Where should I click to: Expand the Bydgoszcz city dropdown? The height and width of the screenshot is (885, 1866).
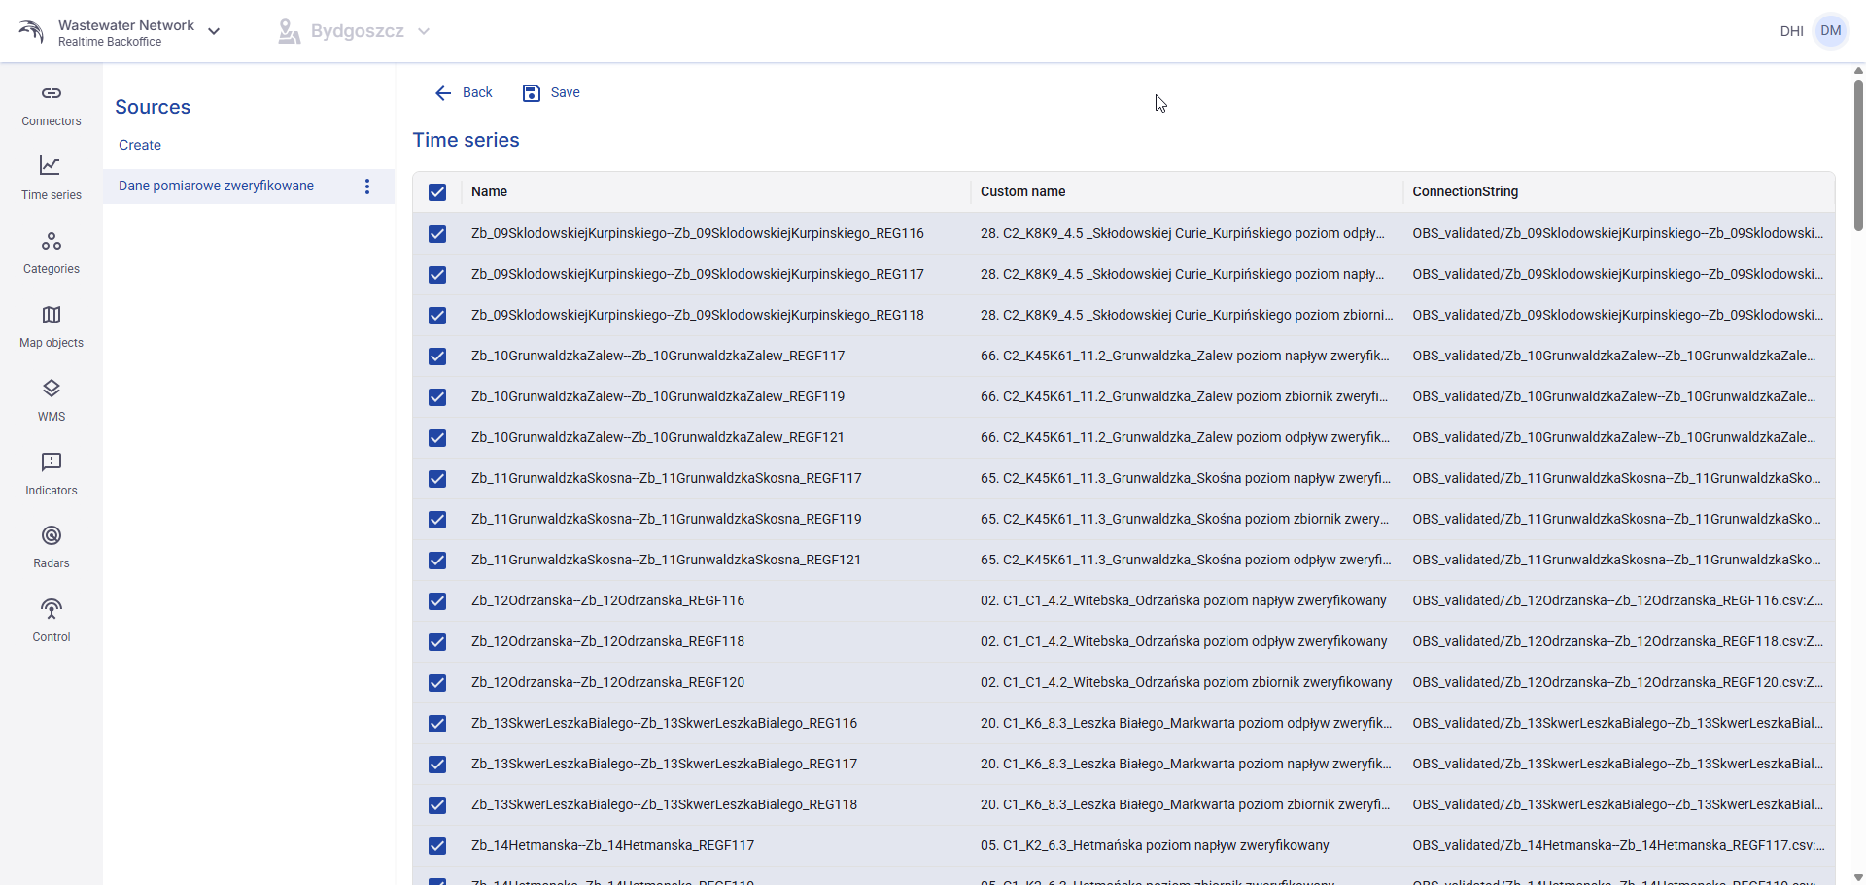click(x=424, y=31)
